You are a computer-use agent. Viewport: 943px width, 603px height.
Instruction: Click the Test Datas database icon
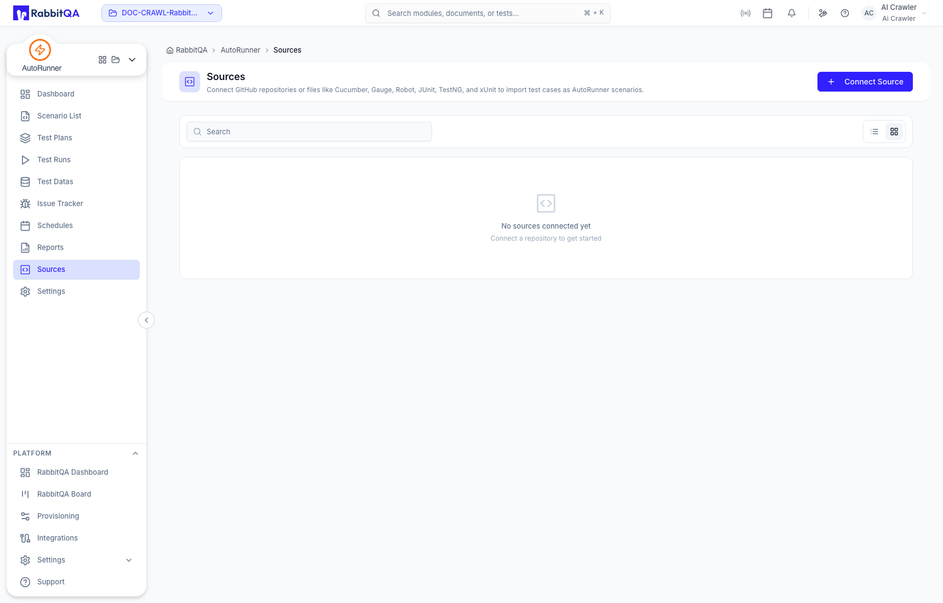(25, 182)
